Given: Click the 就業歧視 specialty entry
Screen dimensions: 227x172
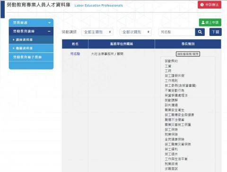Looking at the screenshot, I should [171, 163].
